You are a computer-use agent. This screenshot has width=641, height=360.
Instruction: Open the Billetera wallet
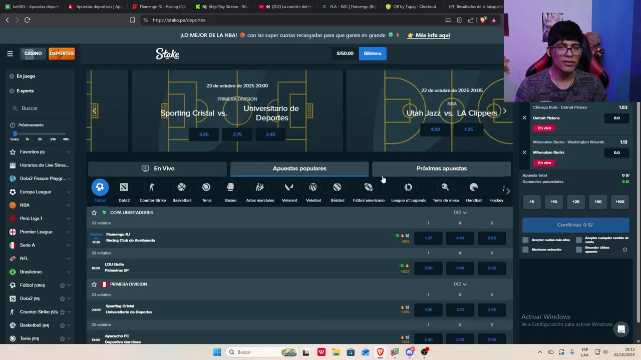coord(373,53)
